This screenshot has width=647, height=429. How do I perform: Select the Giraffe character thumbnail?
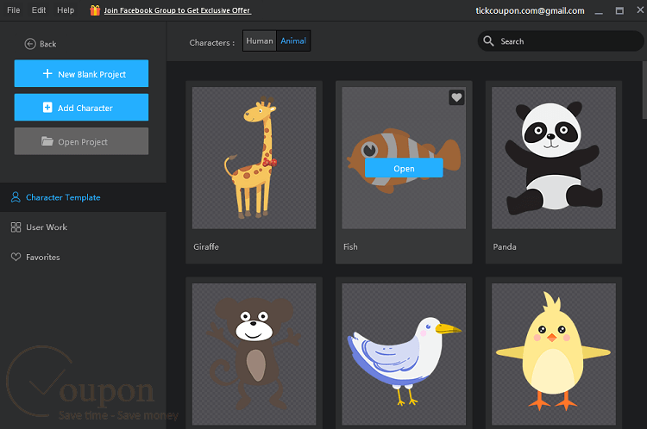coord(254,158)
